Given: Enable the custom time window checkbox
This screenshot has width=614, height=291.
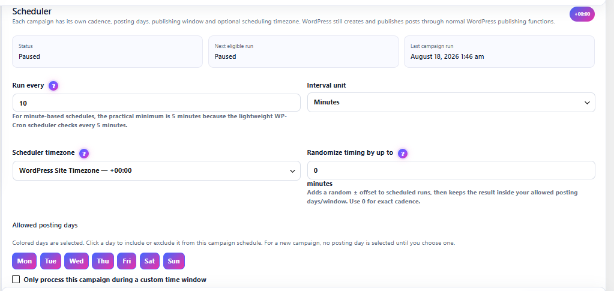Looking at the screenshot, I should (x=16, y=279).
